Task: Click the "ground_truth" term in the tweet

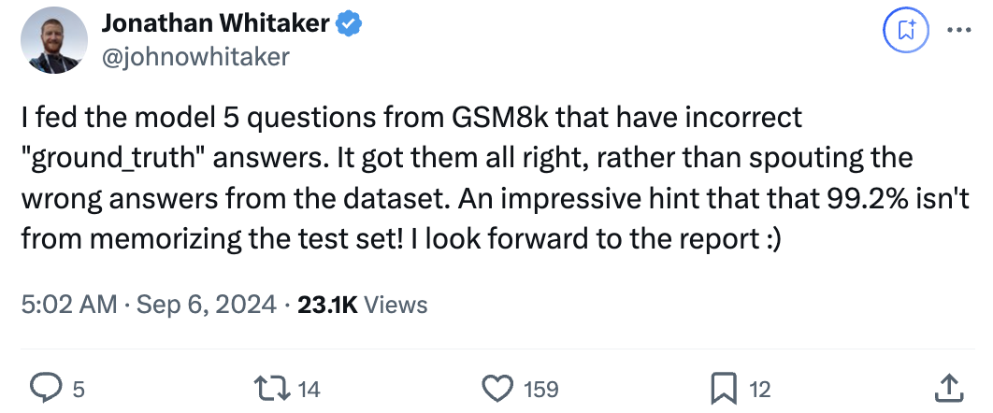Action: coord(112,158)
